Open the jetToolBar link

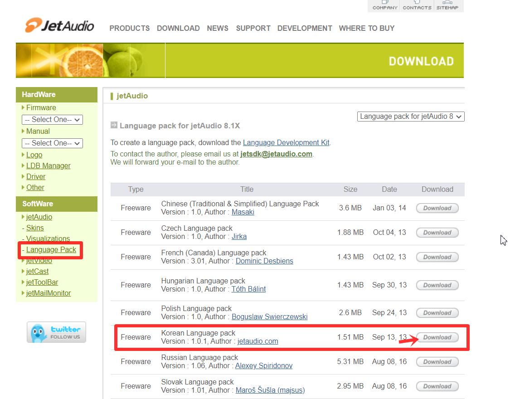click(42, 282)
